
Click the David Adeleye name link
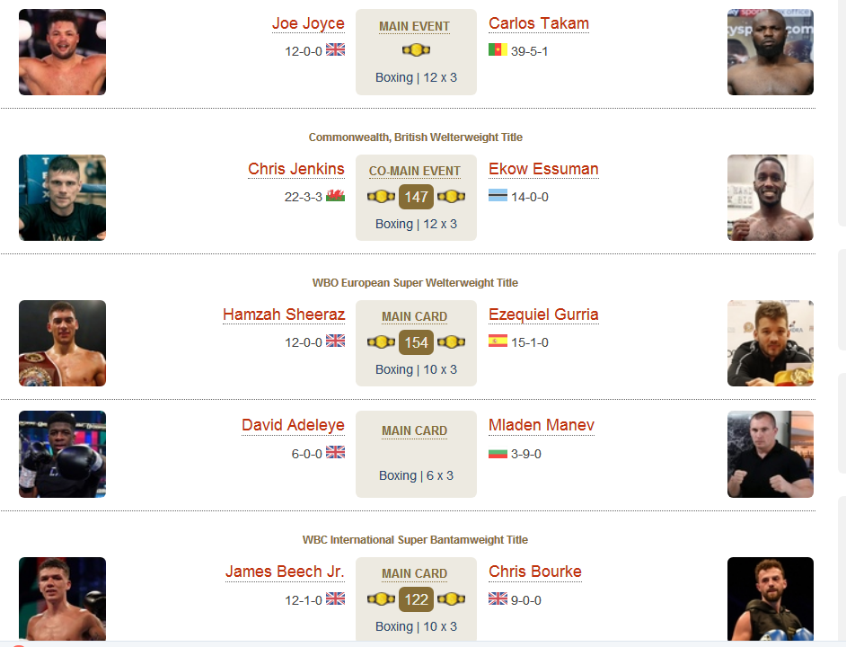293,425
